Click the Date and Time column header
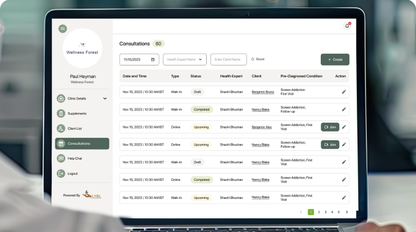Image resolution: width=416 pixels, height=232 pixels. [135, 76]
